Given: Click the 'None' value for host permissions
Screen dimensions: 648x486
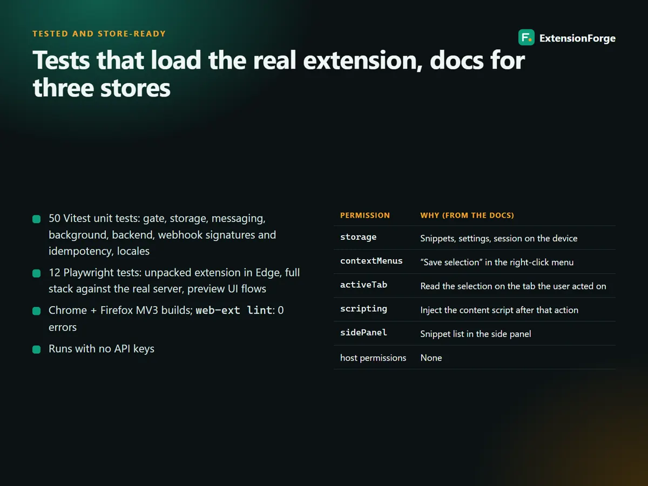Looking at the screenshot, I should pos(431,357).
